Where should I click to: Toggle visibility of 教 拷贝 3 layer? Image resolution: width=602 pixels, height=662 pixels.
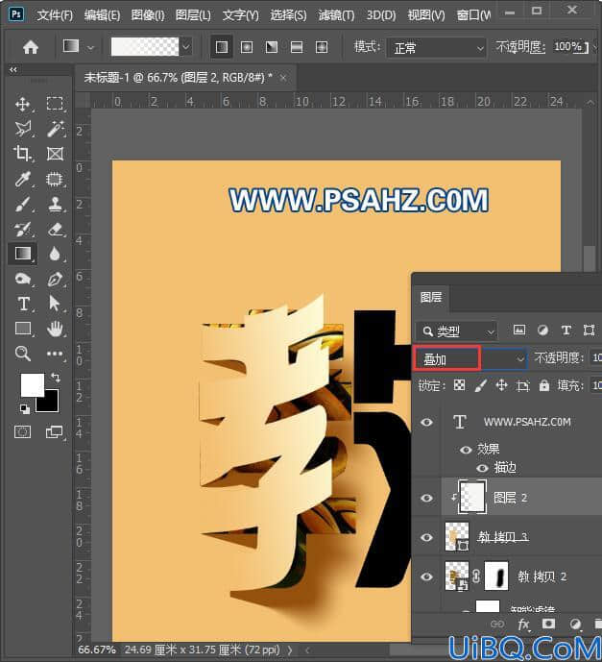point(426,537)
